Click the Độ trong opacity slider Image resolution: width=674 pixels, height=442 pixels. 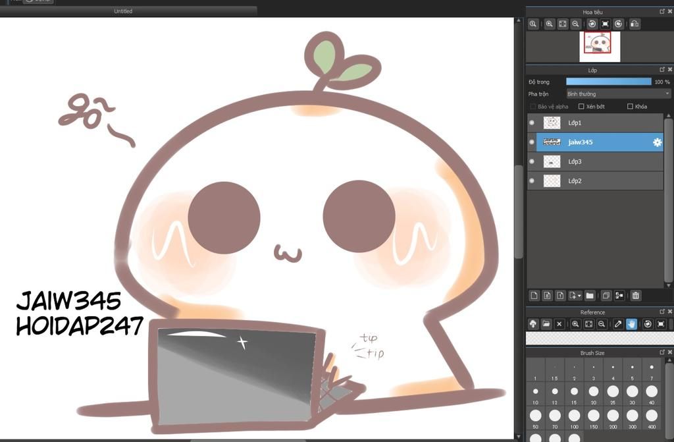pos(609,82)
